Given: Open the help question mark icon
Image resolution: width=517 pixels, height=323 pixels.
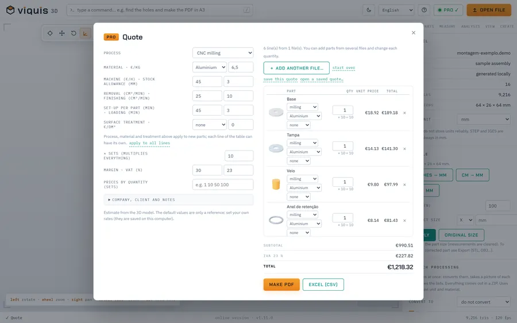Looking at the screenshot, I should point(424,10).
